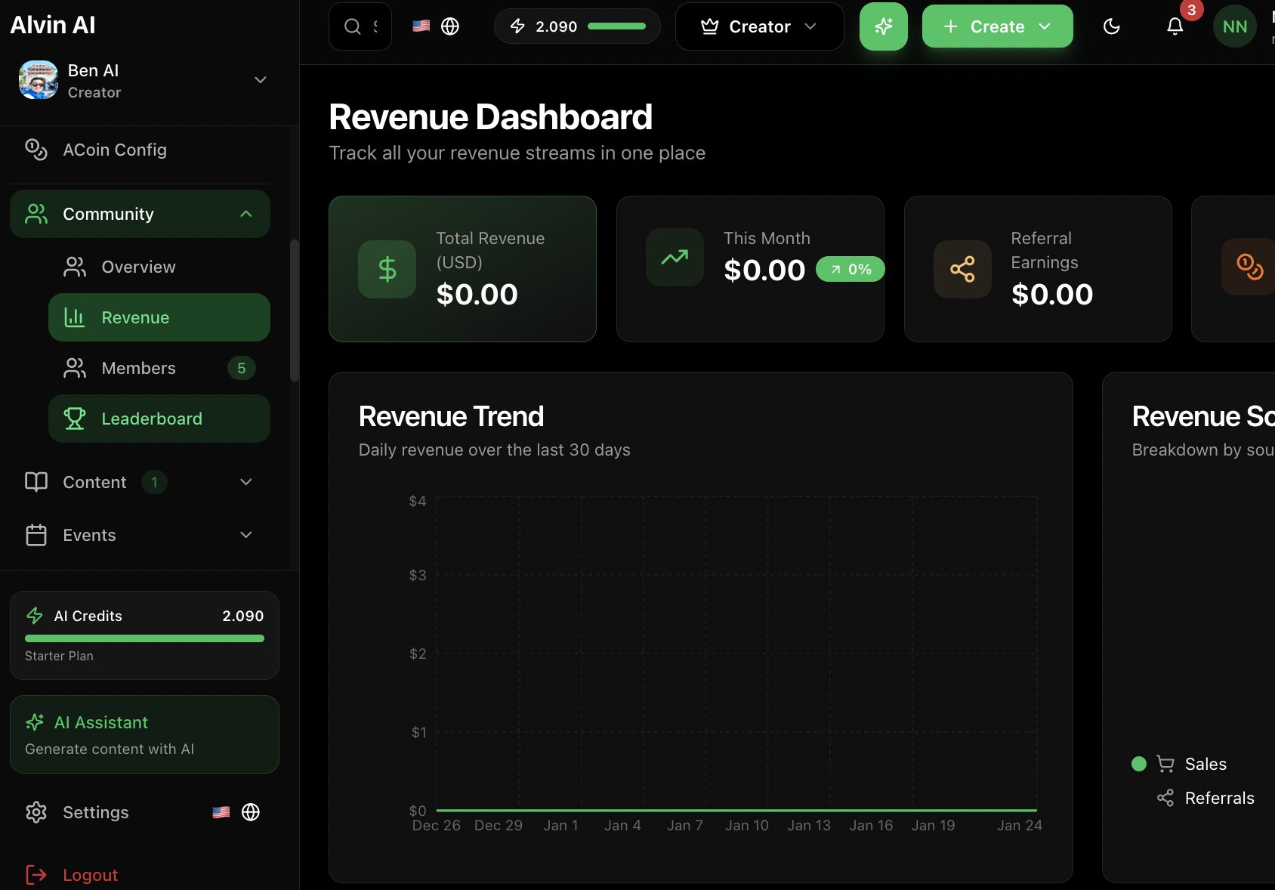1275x890 pixels.
Task: Click the green Sales legend dot
Action: click(1139, 764)
